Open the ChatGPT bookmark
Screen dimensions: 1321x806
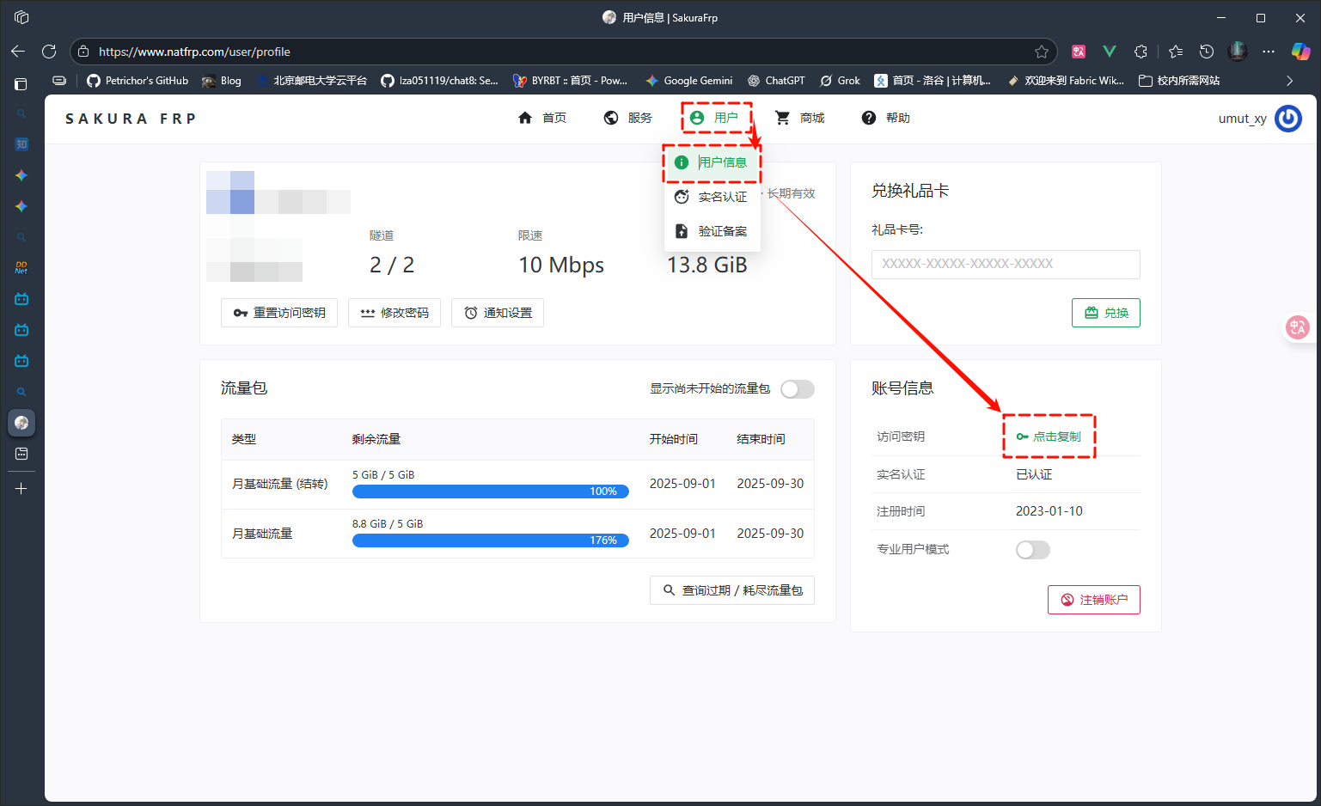776,81
